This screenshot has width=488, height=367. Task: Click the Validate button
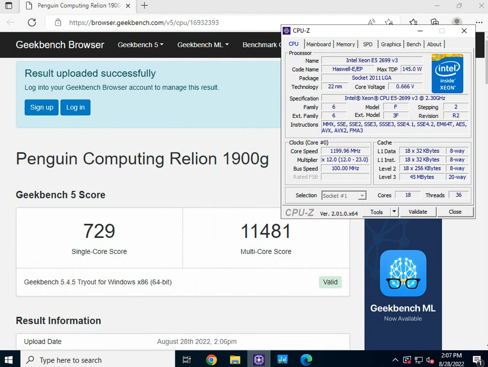tap(418, 212)
